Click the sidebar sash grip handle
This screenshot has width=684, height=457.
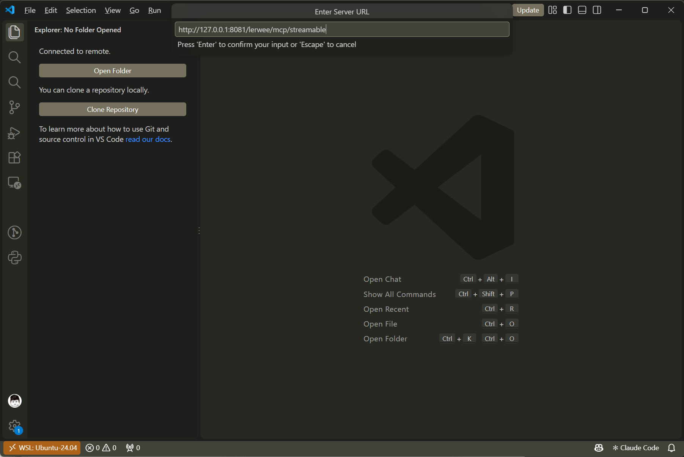click(199, 231)
